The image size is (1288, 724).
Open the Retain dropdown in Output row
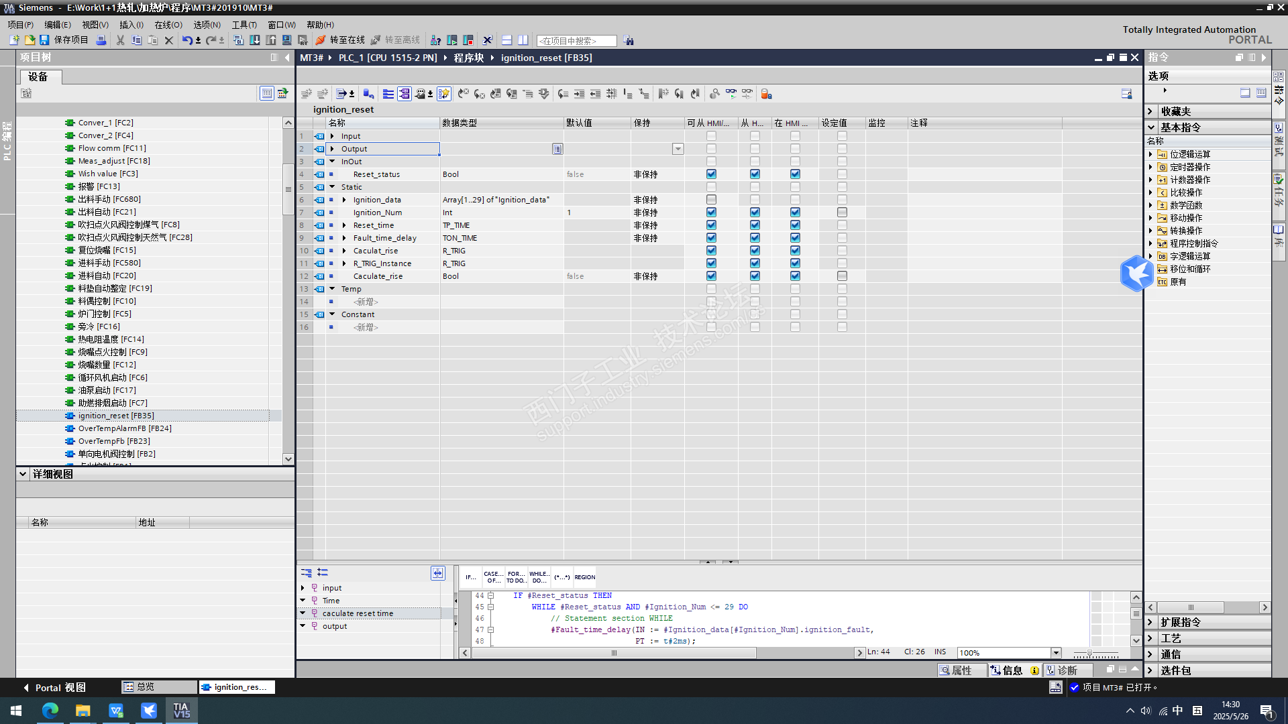pyautogui.click(x=678, y=149)
